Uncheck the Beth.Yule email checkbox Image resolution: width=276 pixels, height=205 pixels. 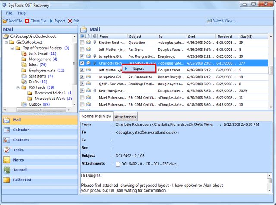82,91
